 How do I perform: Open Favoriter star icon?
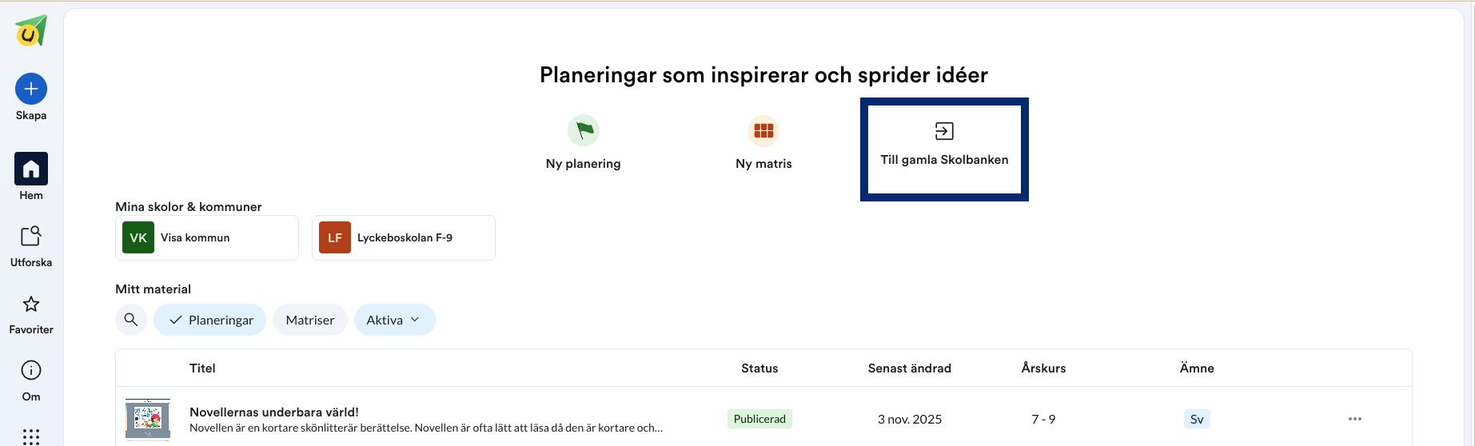pyautogui.click(x=31, y=304)
